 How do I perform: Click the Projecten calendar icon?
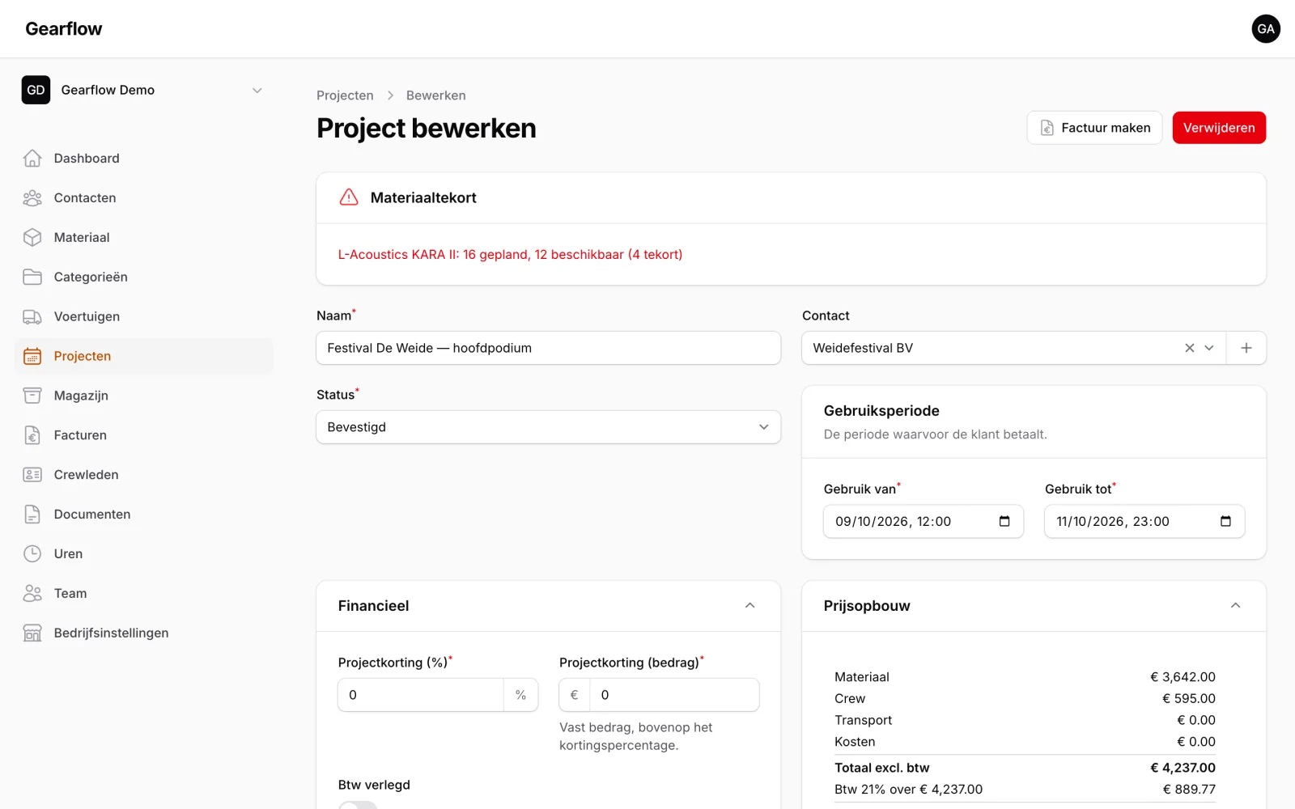[32, 357]
